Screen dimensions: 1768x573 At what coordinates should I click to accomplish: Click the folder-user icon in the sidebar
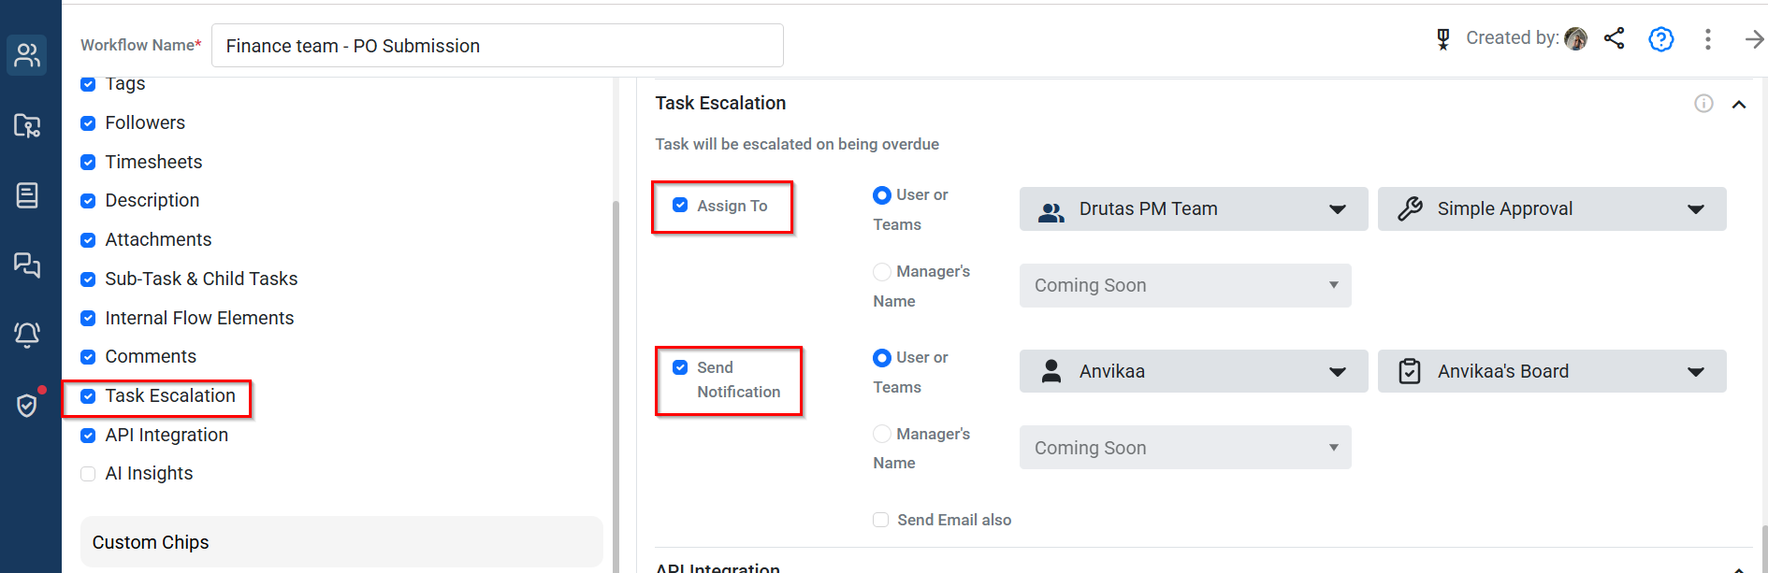(x=27, y=125)
